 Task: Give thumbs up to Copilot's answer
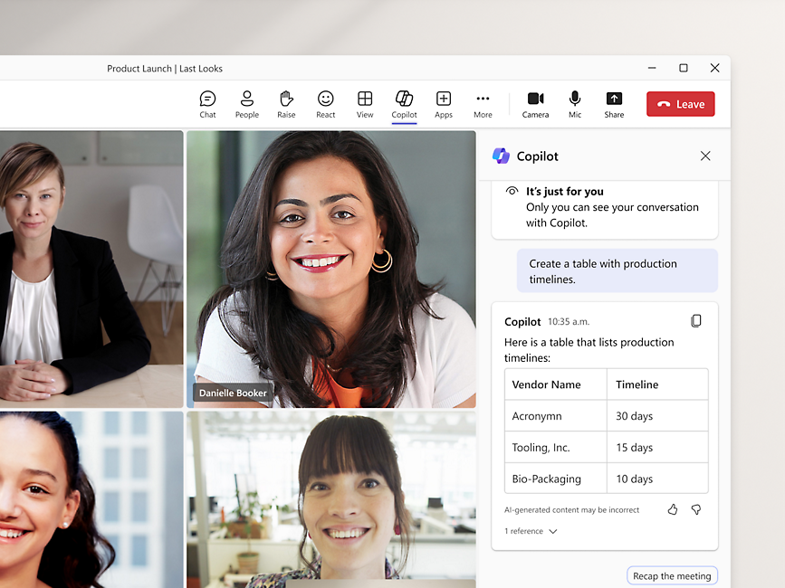(672, 509)
